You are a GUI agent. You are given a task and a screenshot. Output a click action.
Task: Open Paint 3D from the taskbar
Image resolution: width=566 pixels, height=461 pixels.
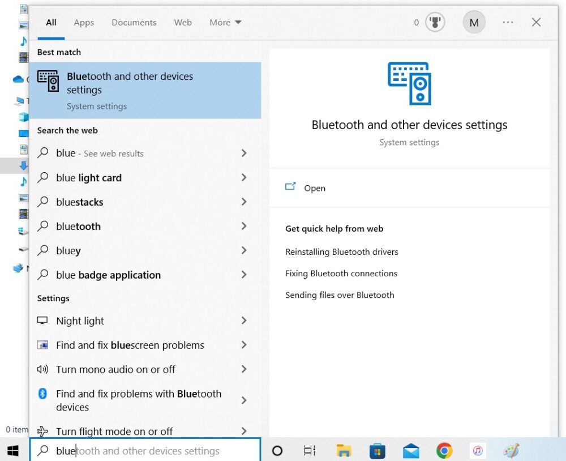pos(511,450)
